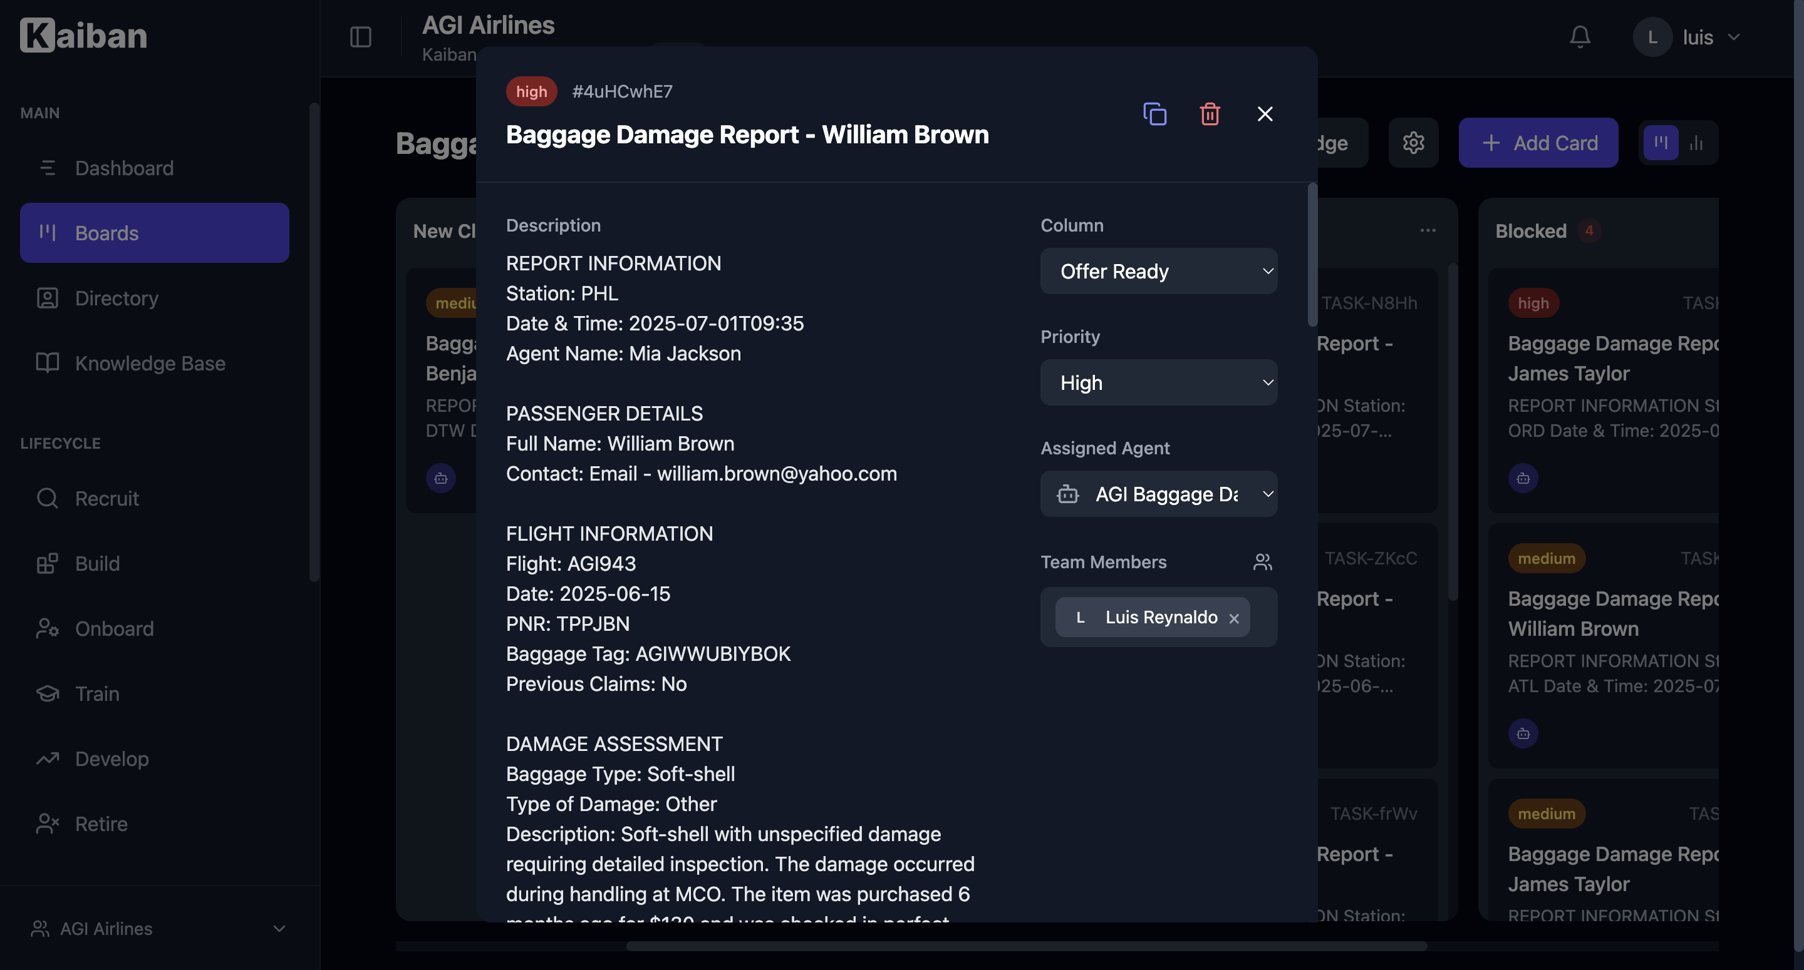
Task: Switch to kanban board view
Action: [1661, 143]
